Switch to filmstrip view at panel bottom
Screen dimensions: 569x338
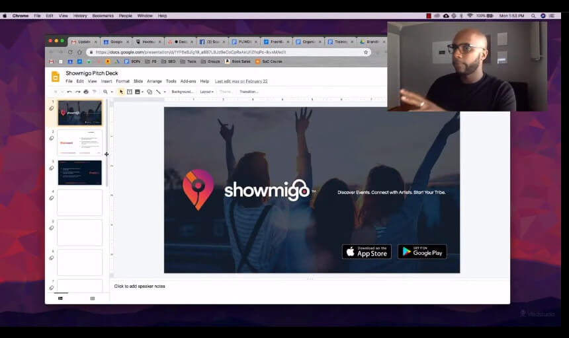pos(61,298)
